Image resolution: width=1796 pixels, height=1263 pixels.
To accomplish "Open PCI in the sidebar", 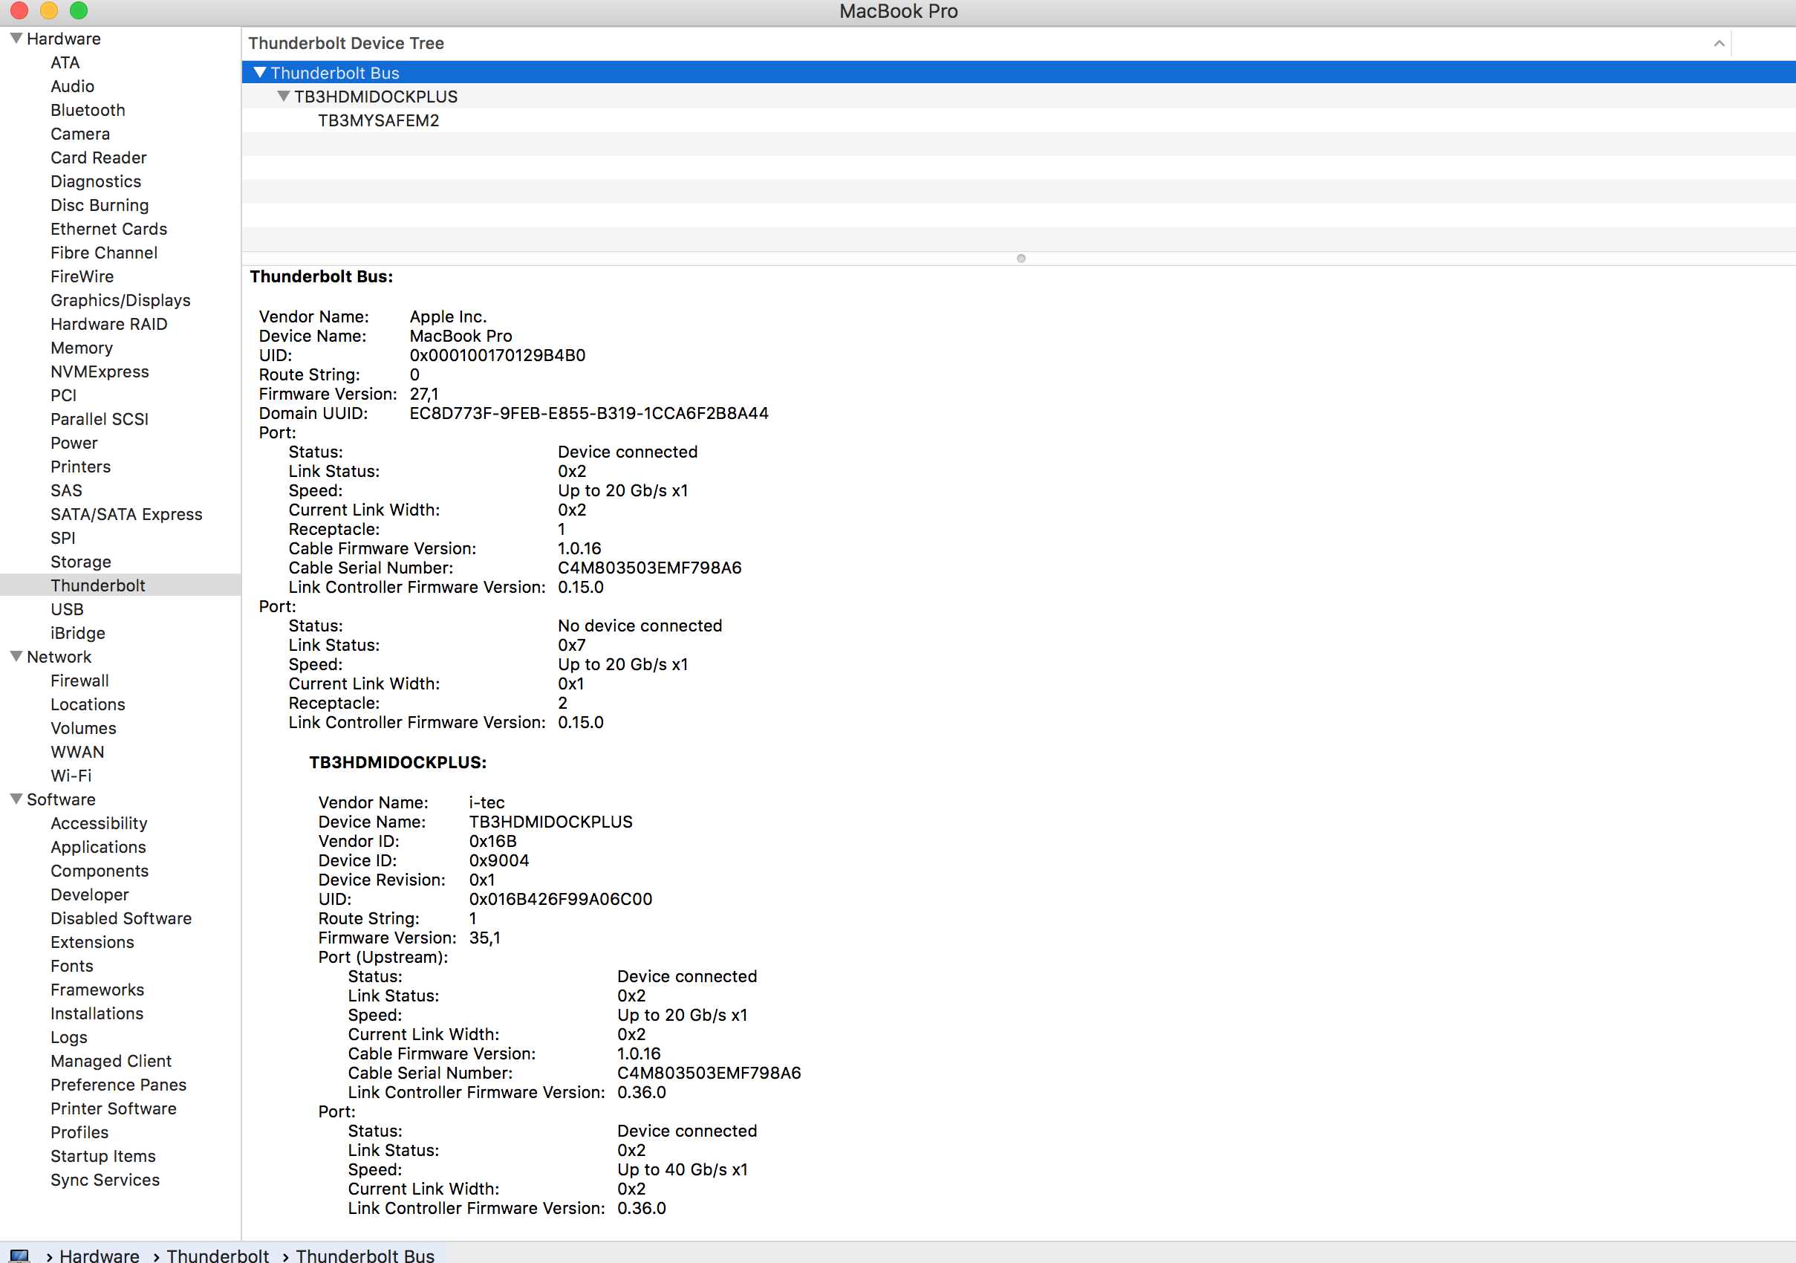I will coord(63,395).
